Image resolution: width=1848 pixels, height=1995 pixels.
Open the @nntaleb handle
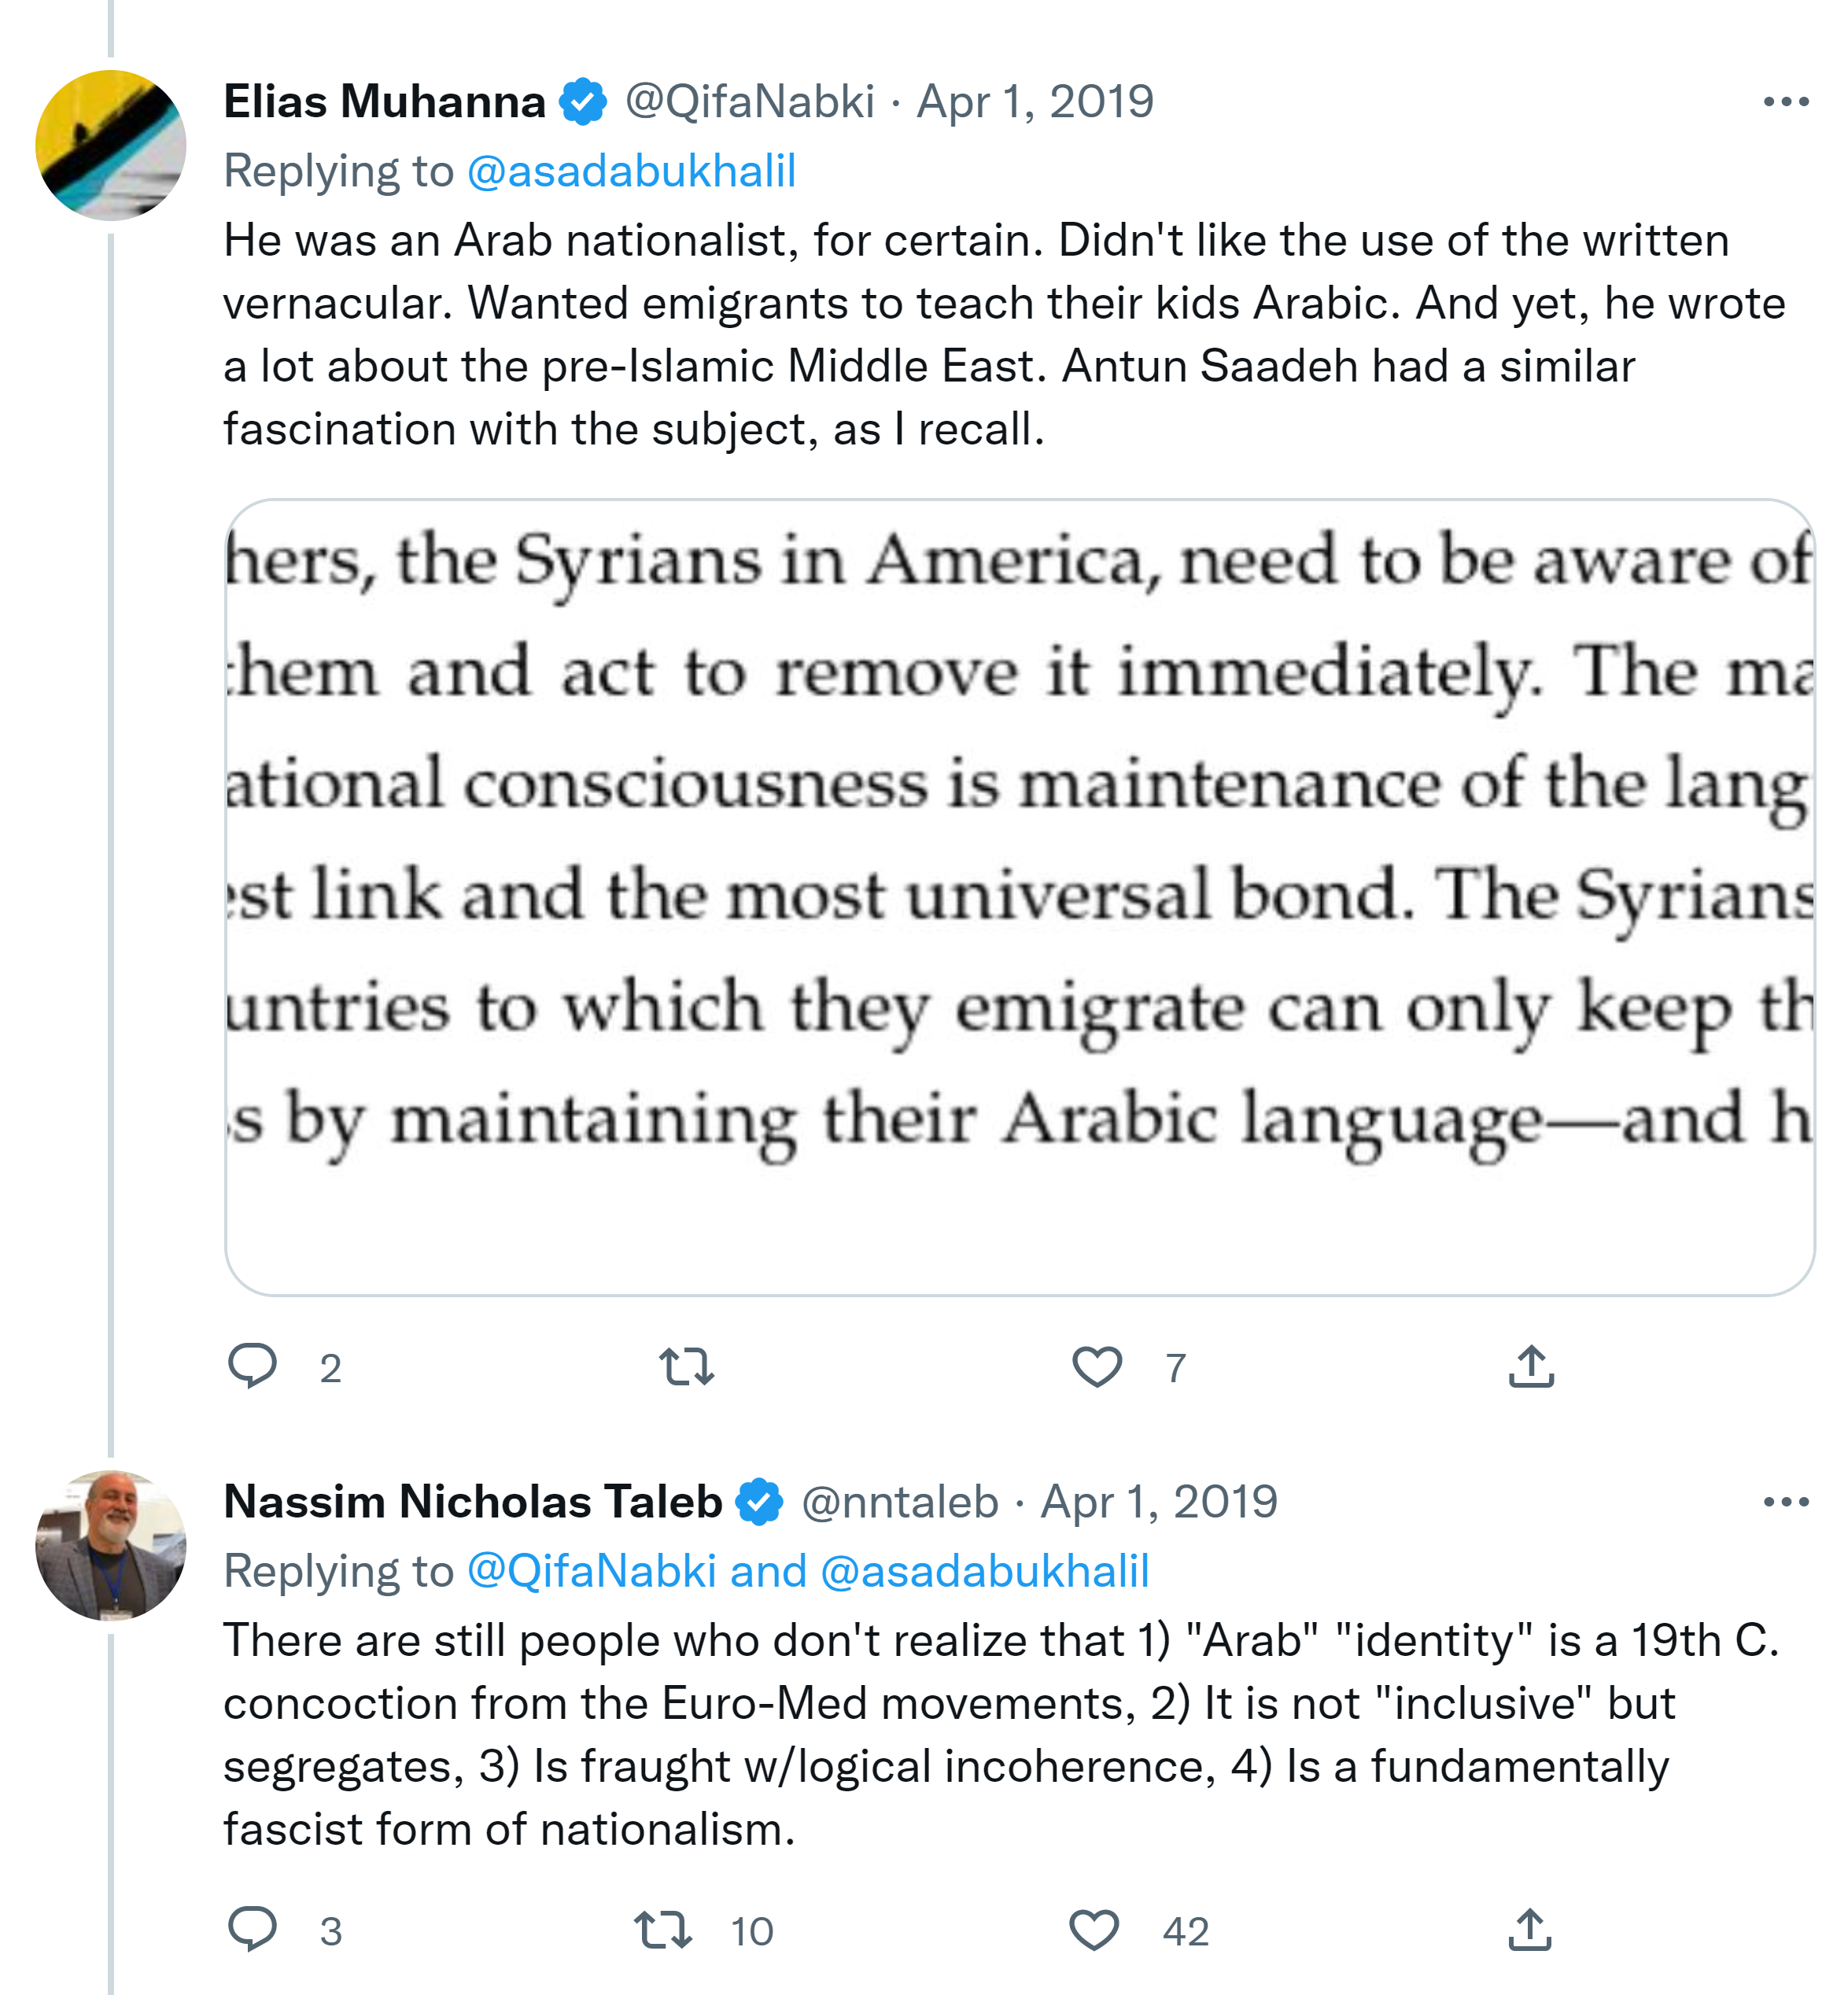coord(900,1502)
